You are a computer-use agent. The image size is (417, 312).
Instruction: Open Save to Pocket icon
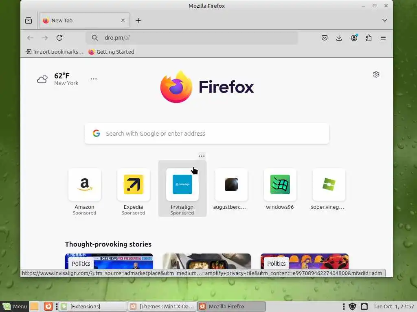tap(325, 38)
